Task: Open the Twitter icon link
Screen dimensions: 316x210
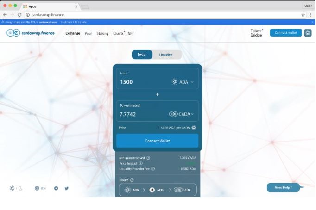Action: [67, 188]
